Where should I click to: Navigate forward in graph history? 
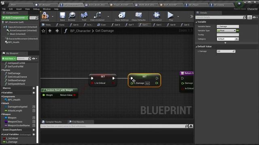(x=57, y=31)
